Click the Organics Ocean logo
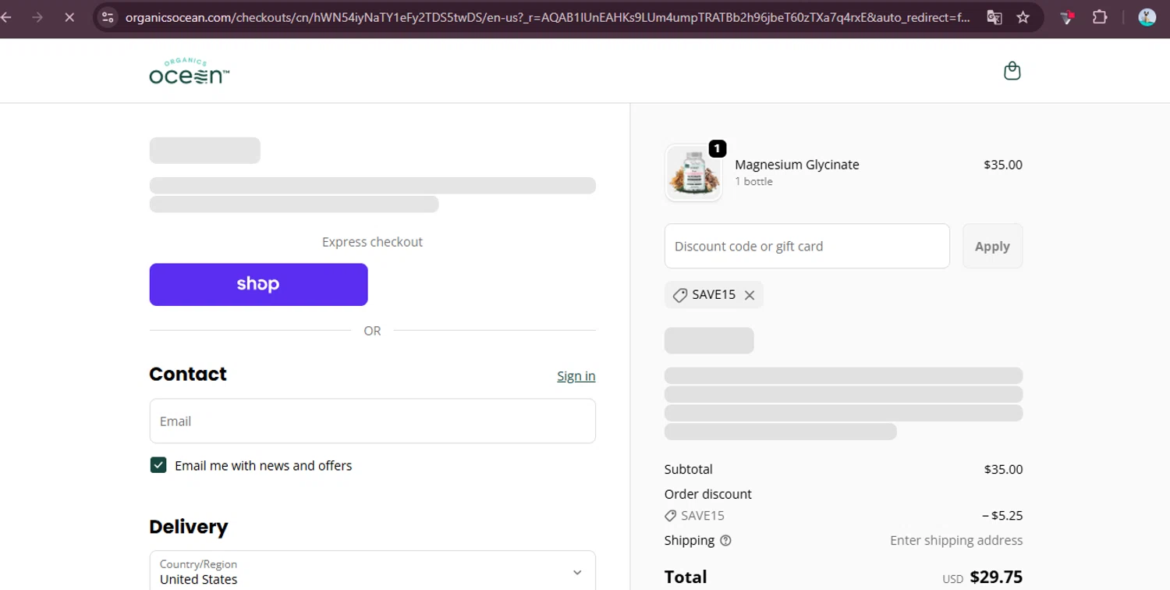This screenshot has width=1170, height=590. pyautogui.click(x=190, y=71)
